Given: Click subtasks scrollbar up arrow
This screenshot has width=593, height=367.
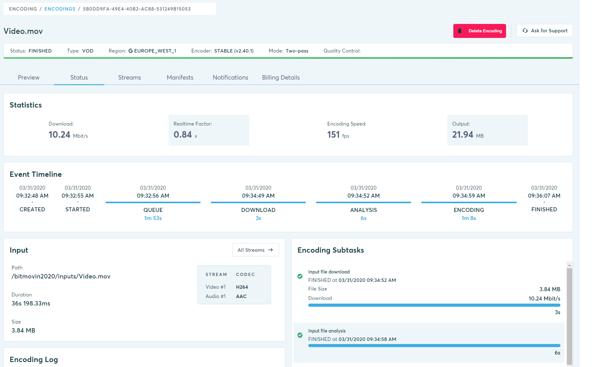Looking at the screenshot, I should click(569, 265).
